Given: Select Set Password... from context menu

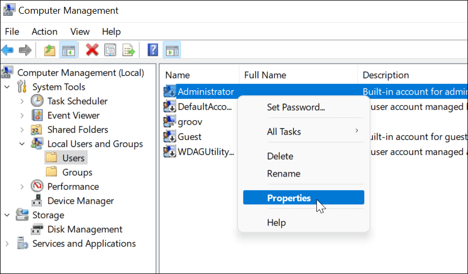Looking at the screenshot, I should [296, 107].
